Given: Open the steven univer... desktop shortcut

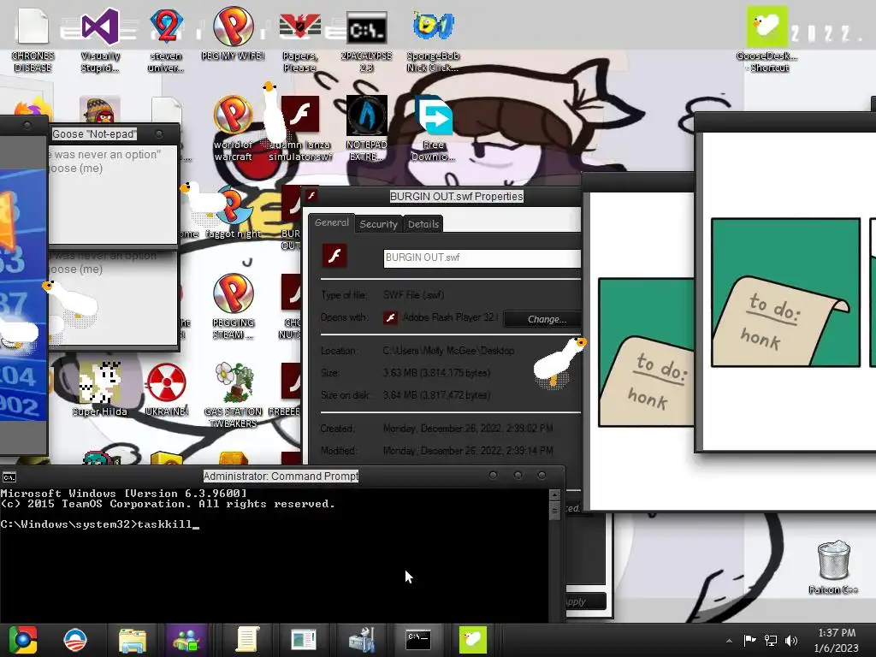Looking at the screenshot, I should pyautogui.click(x=166, y=39).
